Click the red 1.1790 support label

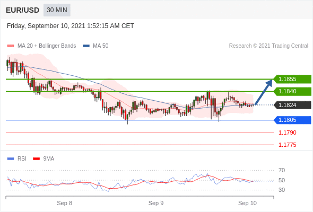pyautogui.click(x=287, y=132)
